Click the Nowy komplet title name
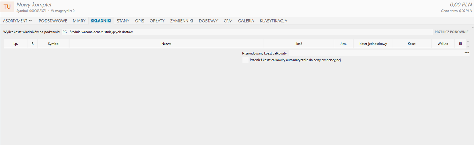Screen dimensions: 474x145 click(34, 5)
